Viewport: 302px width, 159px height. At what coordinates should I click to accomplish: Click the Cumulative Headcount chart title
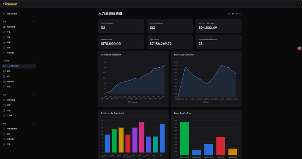tap(111, 55)
